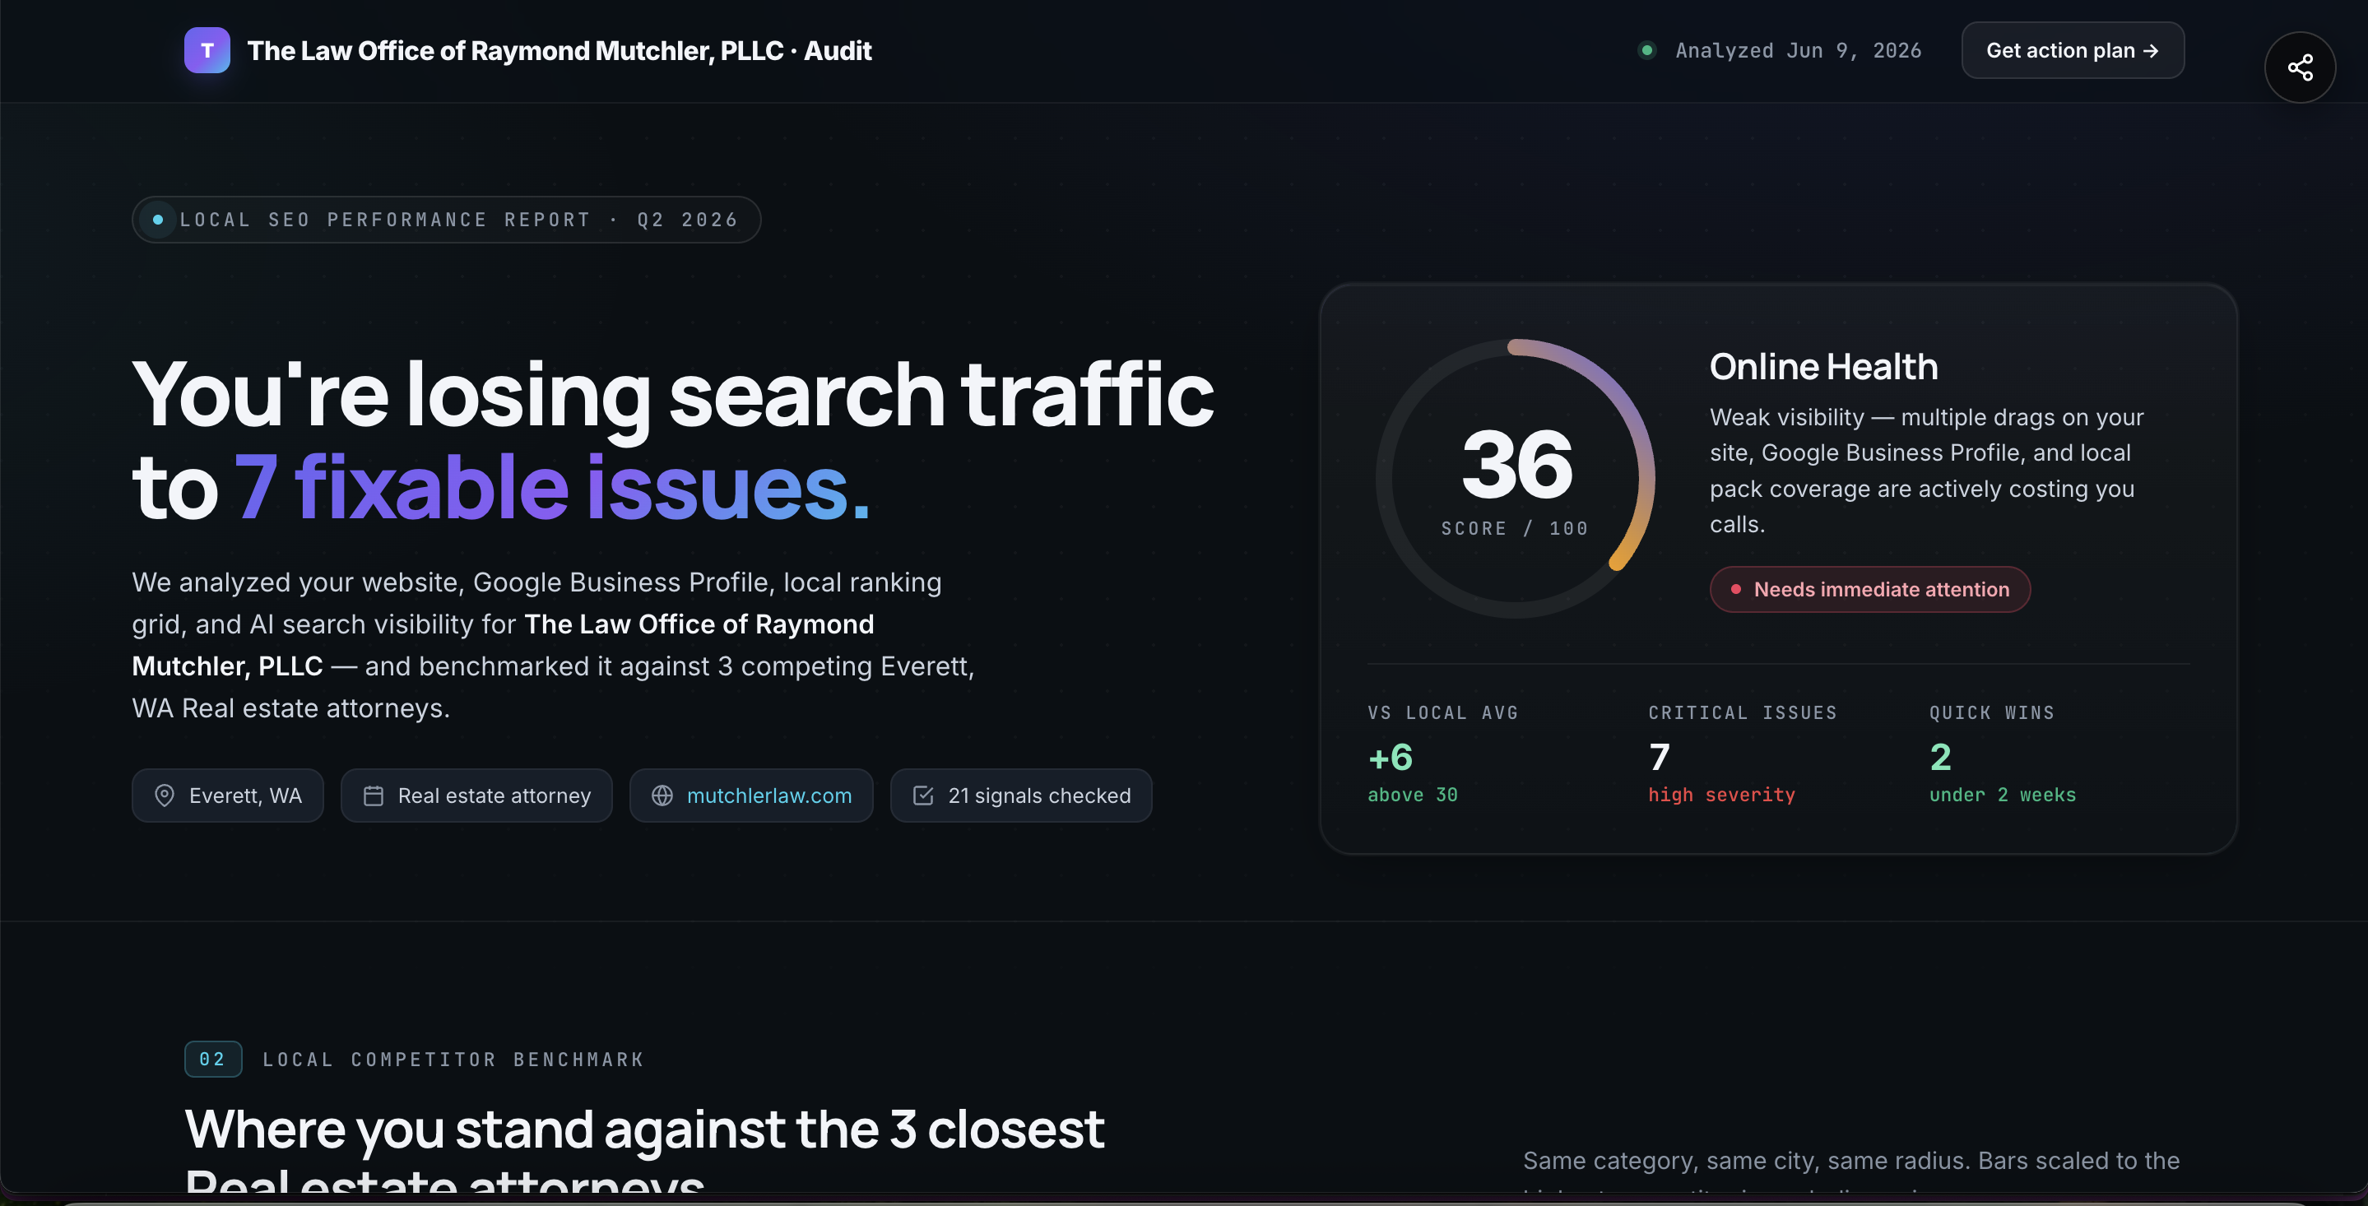This screenshot has width=2368, height=1206.
Task: Click the quick wins value 2
Action: [x=1940, y=758]
